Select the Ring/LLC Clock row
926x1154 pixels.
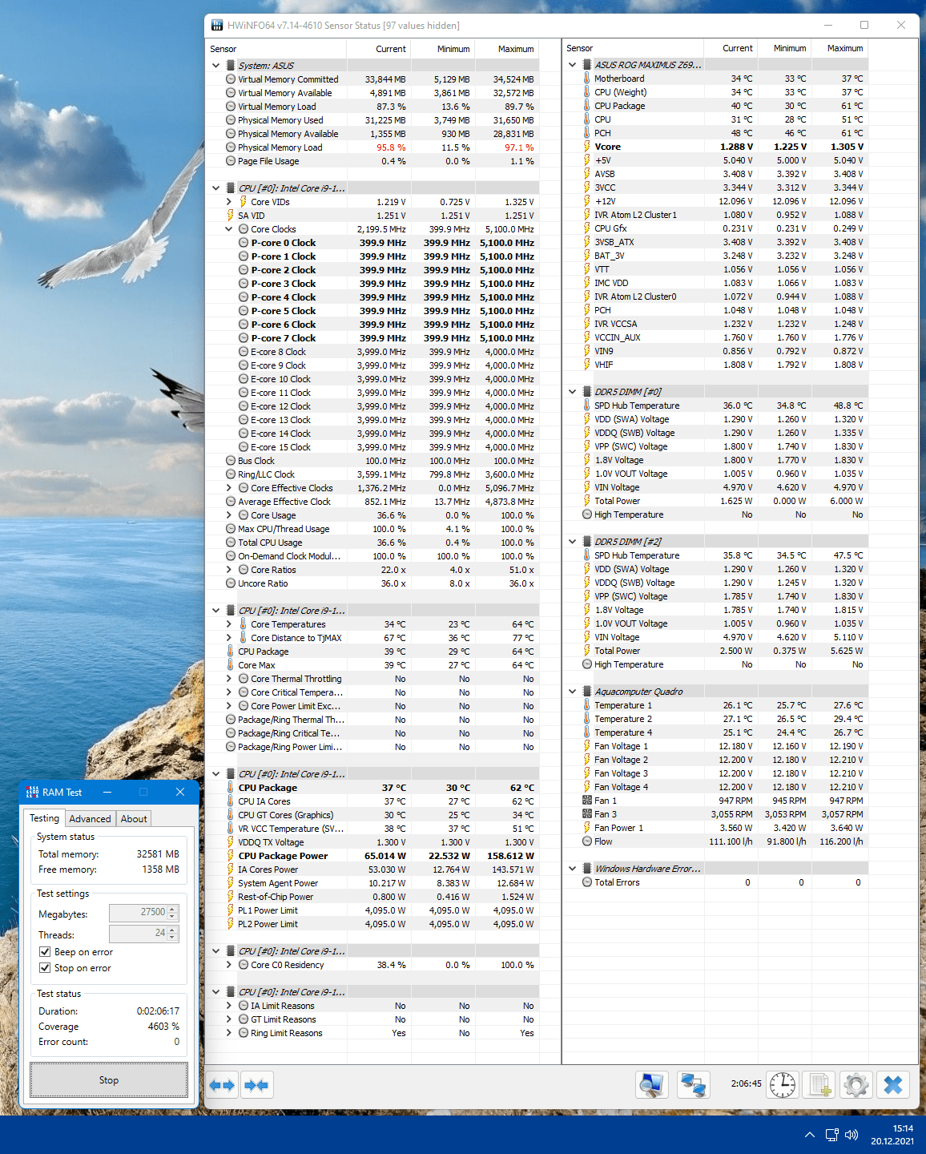(372, 474)
